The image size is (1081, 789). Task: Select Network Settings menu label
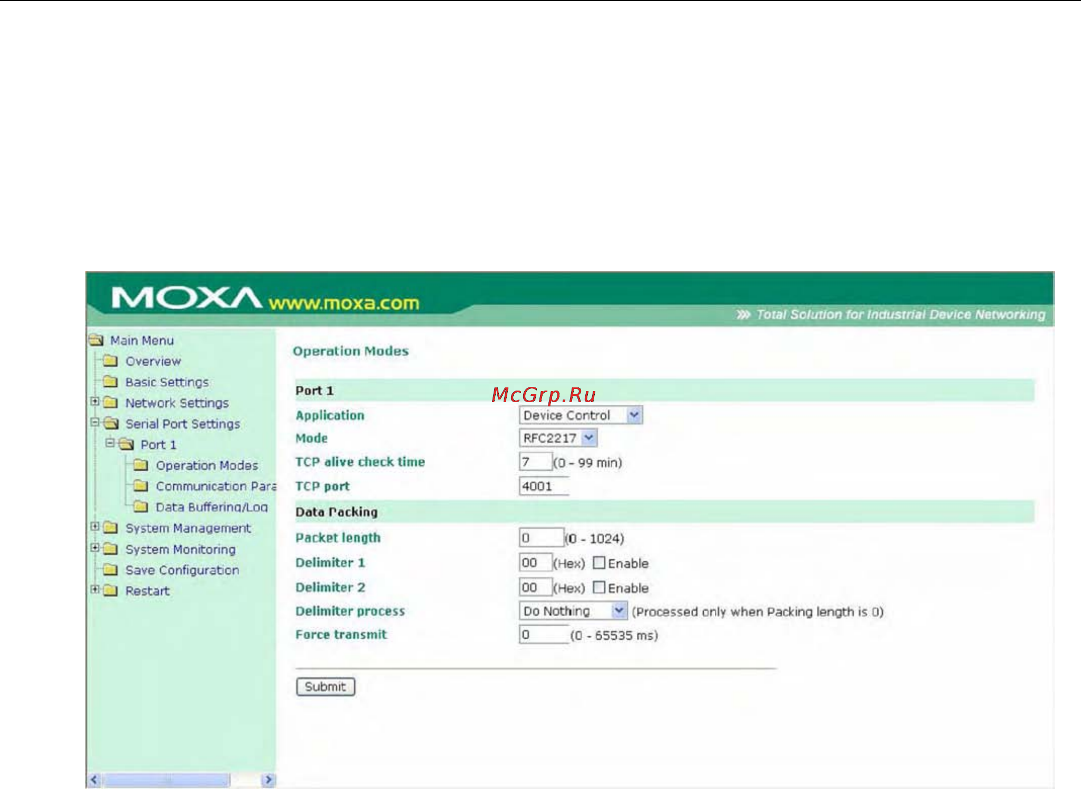[x=177, y=403]
